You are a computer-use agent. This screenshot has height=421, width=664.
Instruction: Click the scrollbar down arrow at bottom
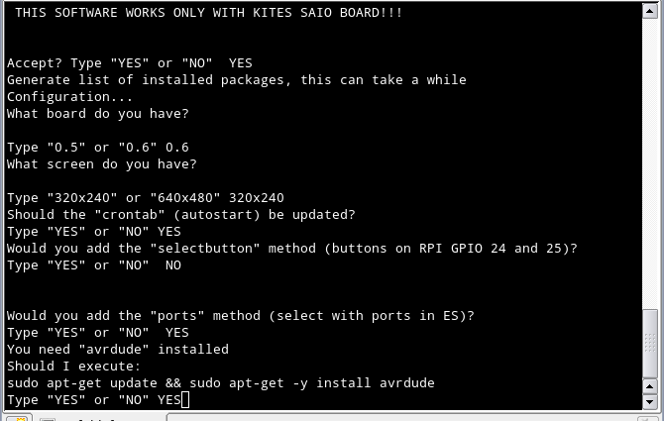coord(649,402)
